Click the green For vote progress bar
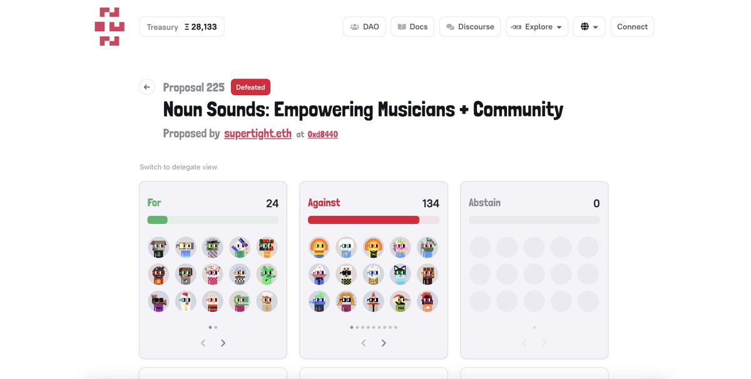The width and height of the screenshot is (751, 379). point(213,220)
